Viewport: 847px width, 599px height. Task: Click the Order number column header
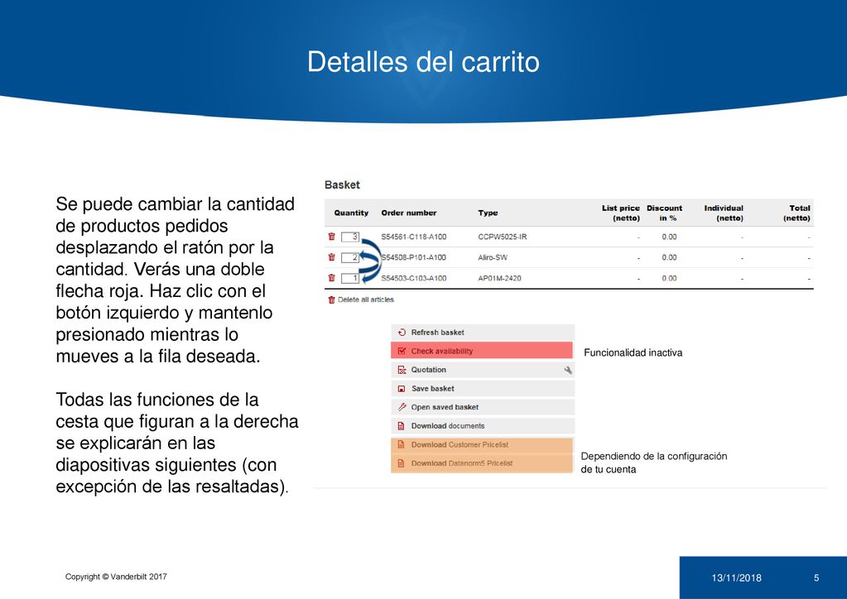pos(409,213)
